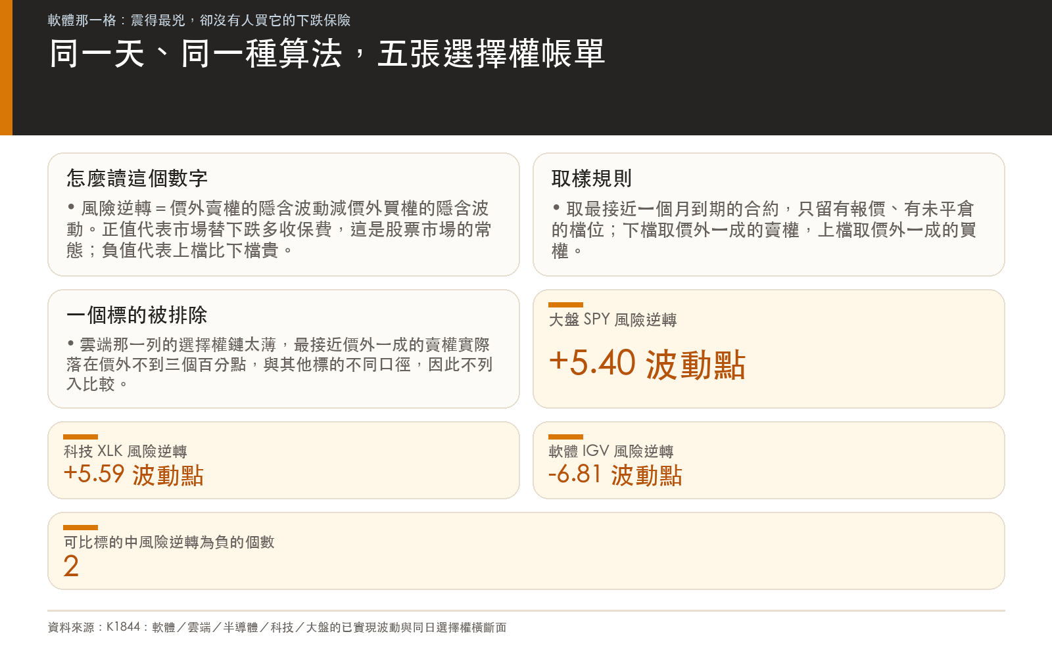Click the label 科技 XLK 風險逆轉

pyautogui.click(x=125, y=451)
